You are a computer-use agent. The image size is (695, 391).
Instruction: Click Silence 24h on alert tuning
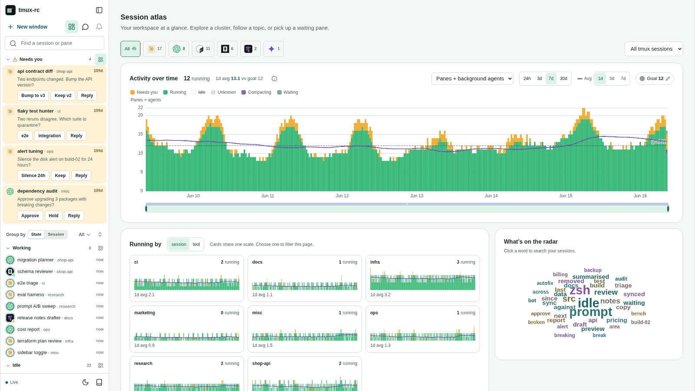33,176
